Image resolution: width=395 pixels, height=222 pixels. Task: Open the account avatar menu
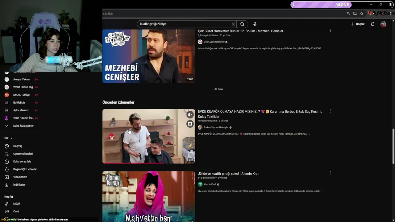(383, 24)
